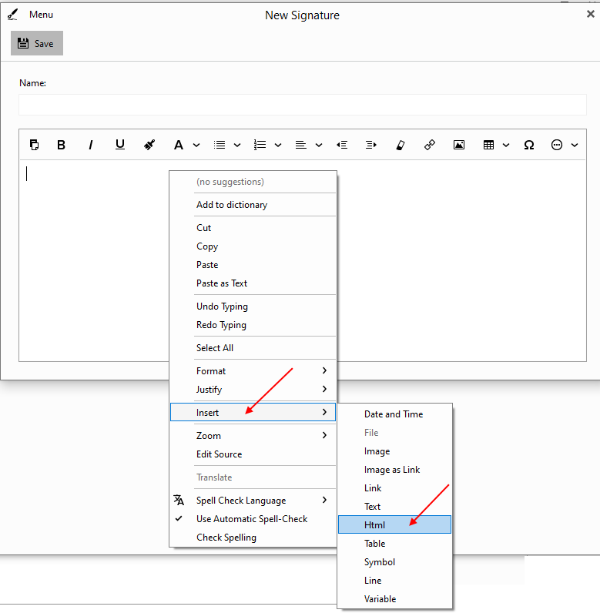The width and height of the screenshot is (600, 613).
Task: Choose Check Spelling
Action: pyautogui.click(x=253, y=538)
